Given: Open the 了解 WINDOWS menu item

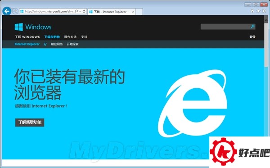Looking at the screenshot, I should pos(27,37).
